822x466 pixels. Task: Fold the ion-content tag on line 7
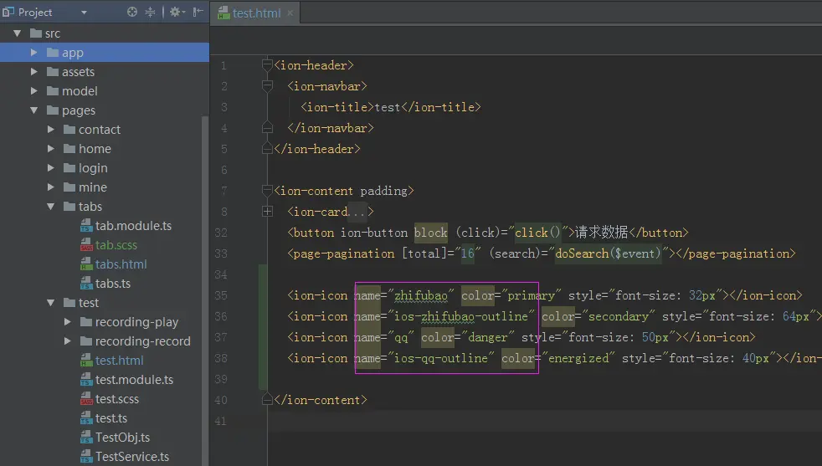[x=267, y=190]
